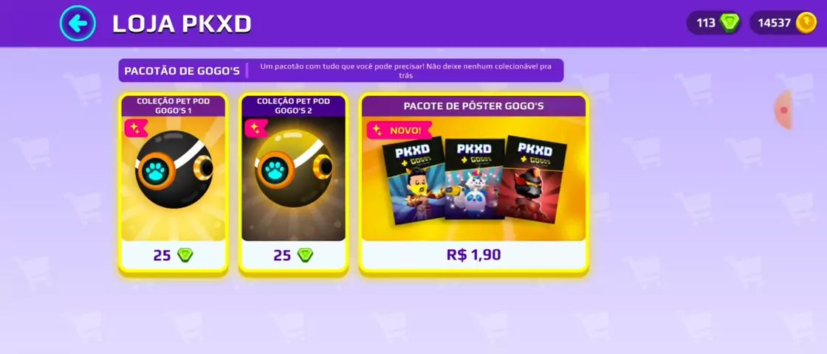Open the Coleção Pet Pod Gogo's 2 title
Image resolution: width=827 pixels, height=354 pixels.
click(x=293, y=106)
